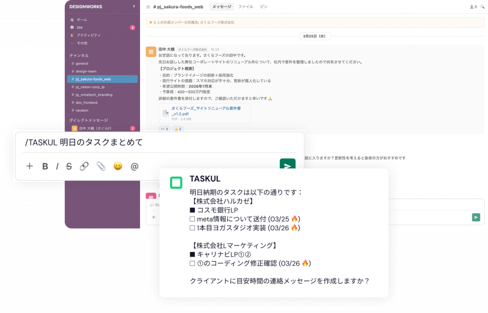
Task: Click the small plus icon in the background message box
Action: 153,217
